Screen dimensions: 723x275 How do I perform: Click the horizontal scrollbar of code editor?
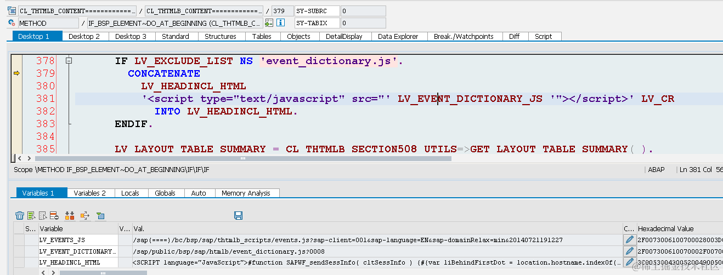point(242,158)
